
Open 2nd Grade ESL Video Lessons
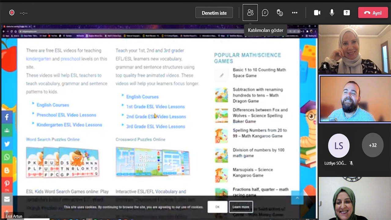coord(156,116)
